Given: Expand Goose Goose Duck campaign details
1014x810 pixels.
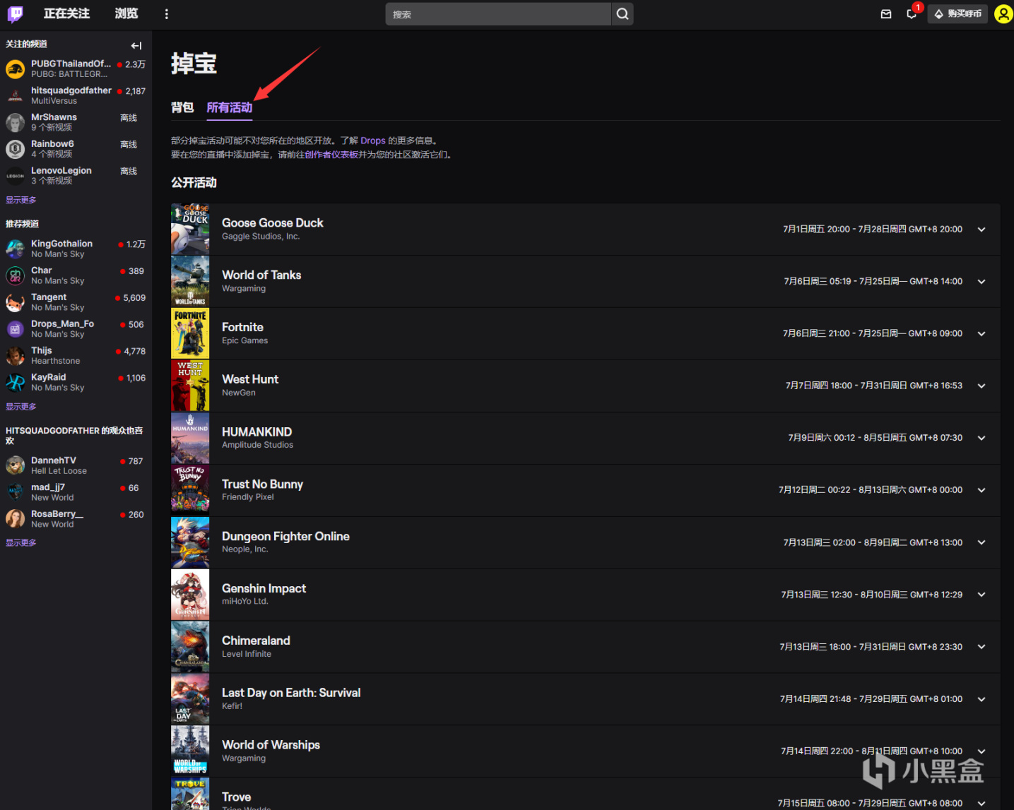Looking at the screenshot, I should [981, 230].
